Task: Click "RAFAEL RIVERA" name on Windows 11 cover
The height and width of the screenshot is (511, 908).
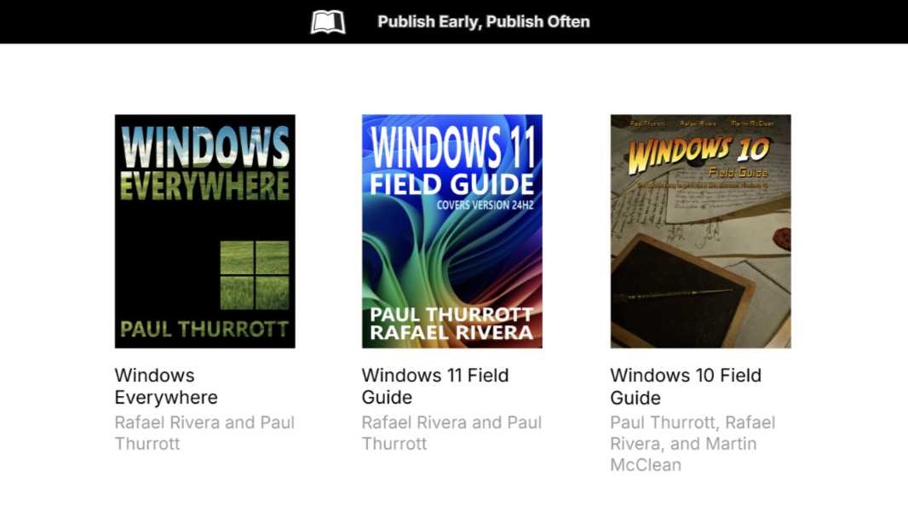Action: [451, 332]
